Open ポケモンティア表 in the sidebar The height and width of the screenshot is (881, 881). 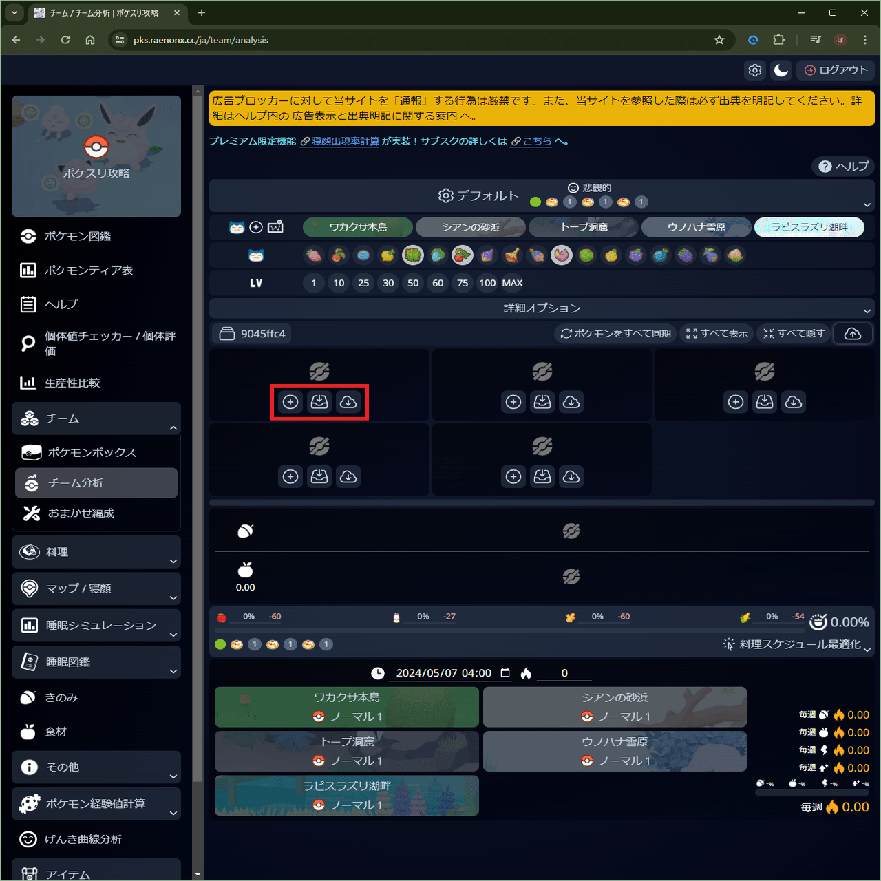coord(96,270)
